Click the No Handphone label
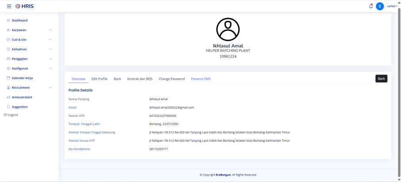Viewport: 401px width, 182px height. tap(79, 149)
